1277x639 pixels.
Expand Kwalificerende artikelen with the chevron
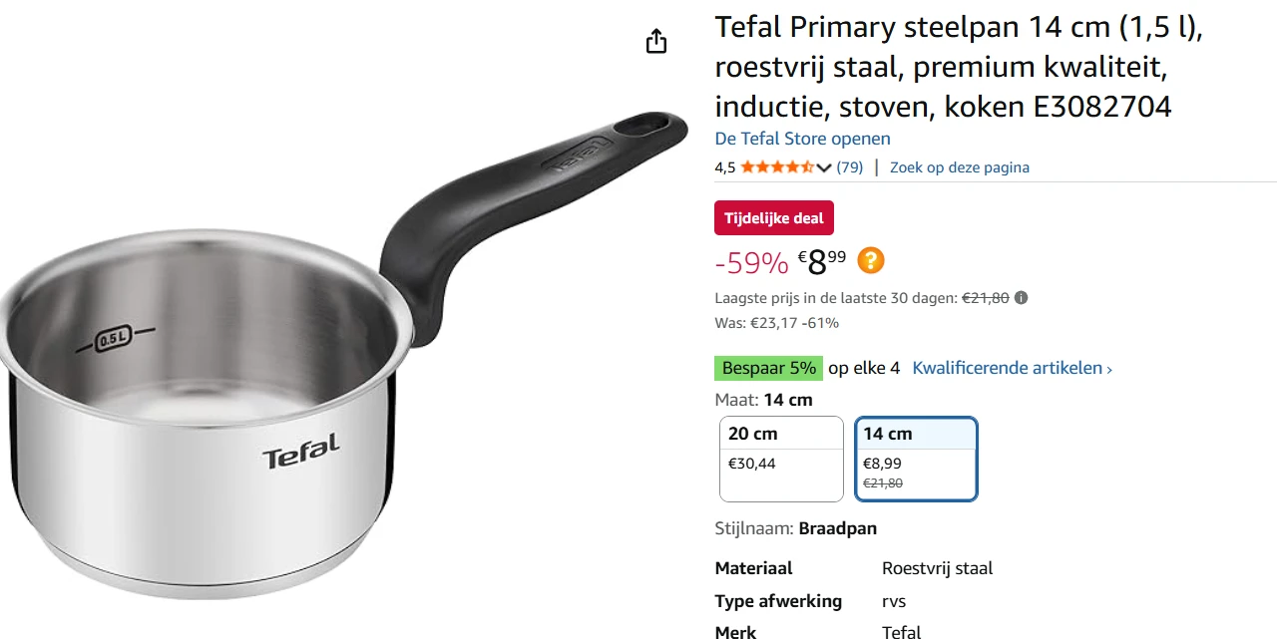tap(1108, 368)
